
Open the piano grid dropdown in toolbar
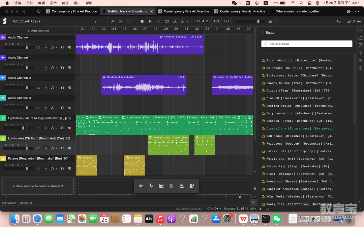pyautogui.click(x=184, y=21)
